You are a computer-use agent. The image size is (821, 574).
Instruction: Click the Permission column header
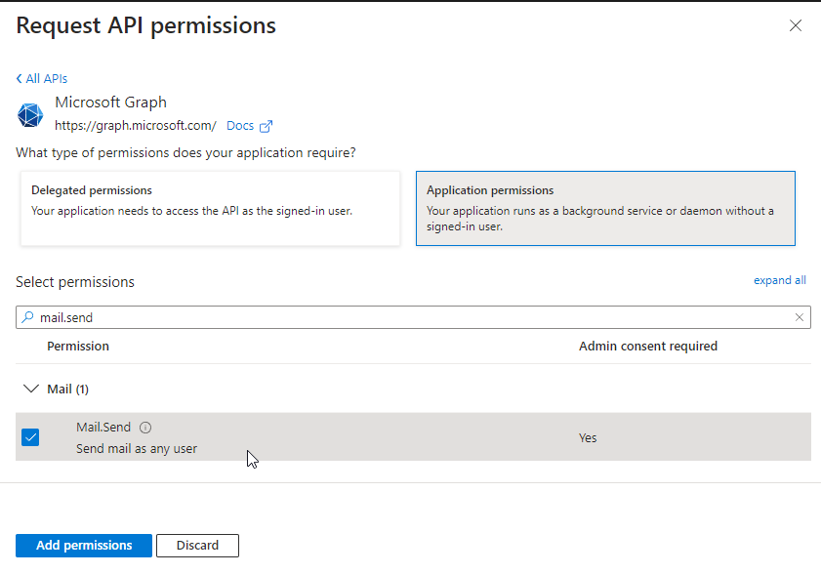click(x=78, y=347)
